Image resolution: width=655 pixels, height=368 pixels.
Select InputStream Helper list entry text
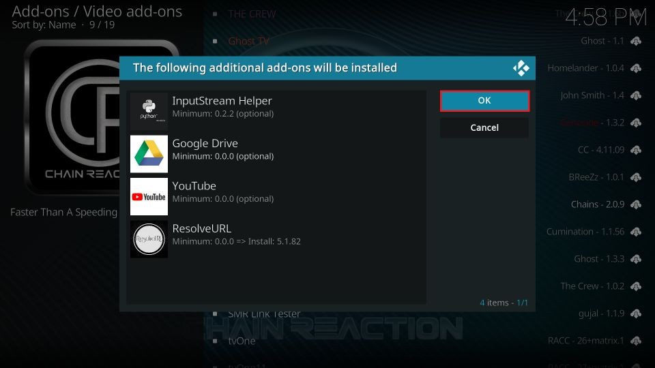(x=222, y=101)
